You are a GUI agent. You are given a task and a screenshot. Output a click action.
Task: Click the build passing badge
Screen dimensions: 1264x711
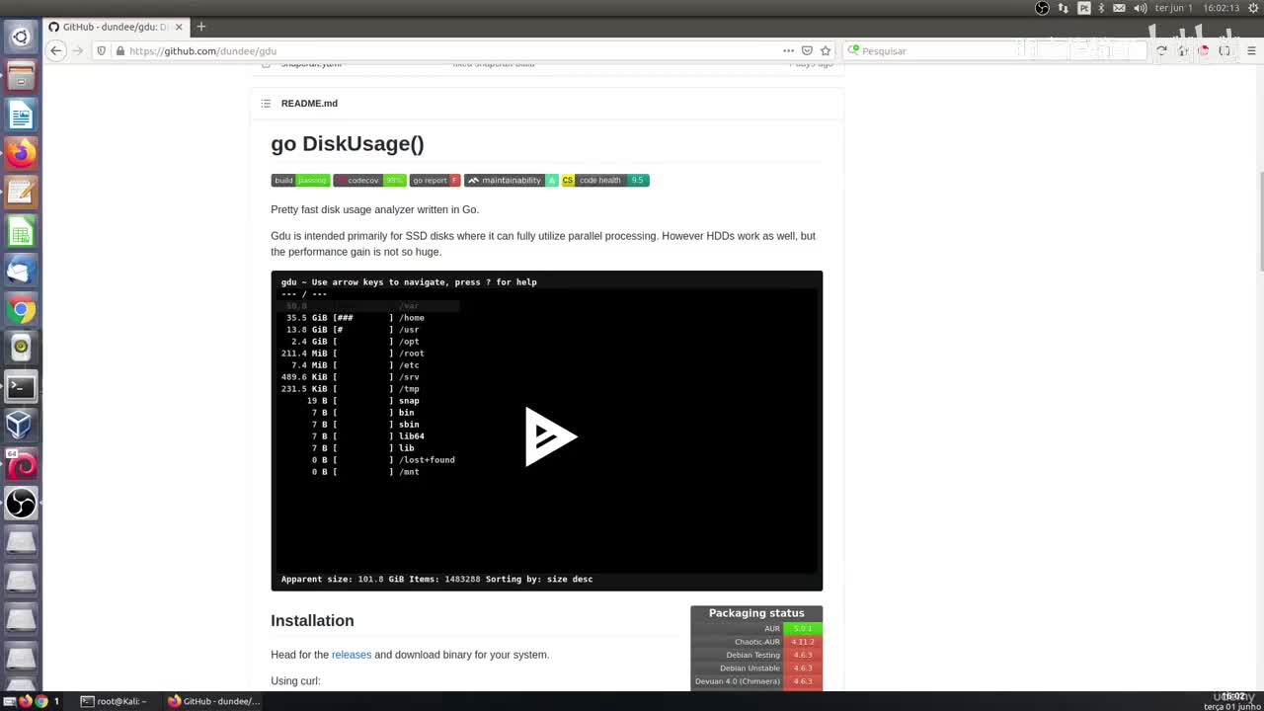tap(300, 180)
